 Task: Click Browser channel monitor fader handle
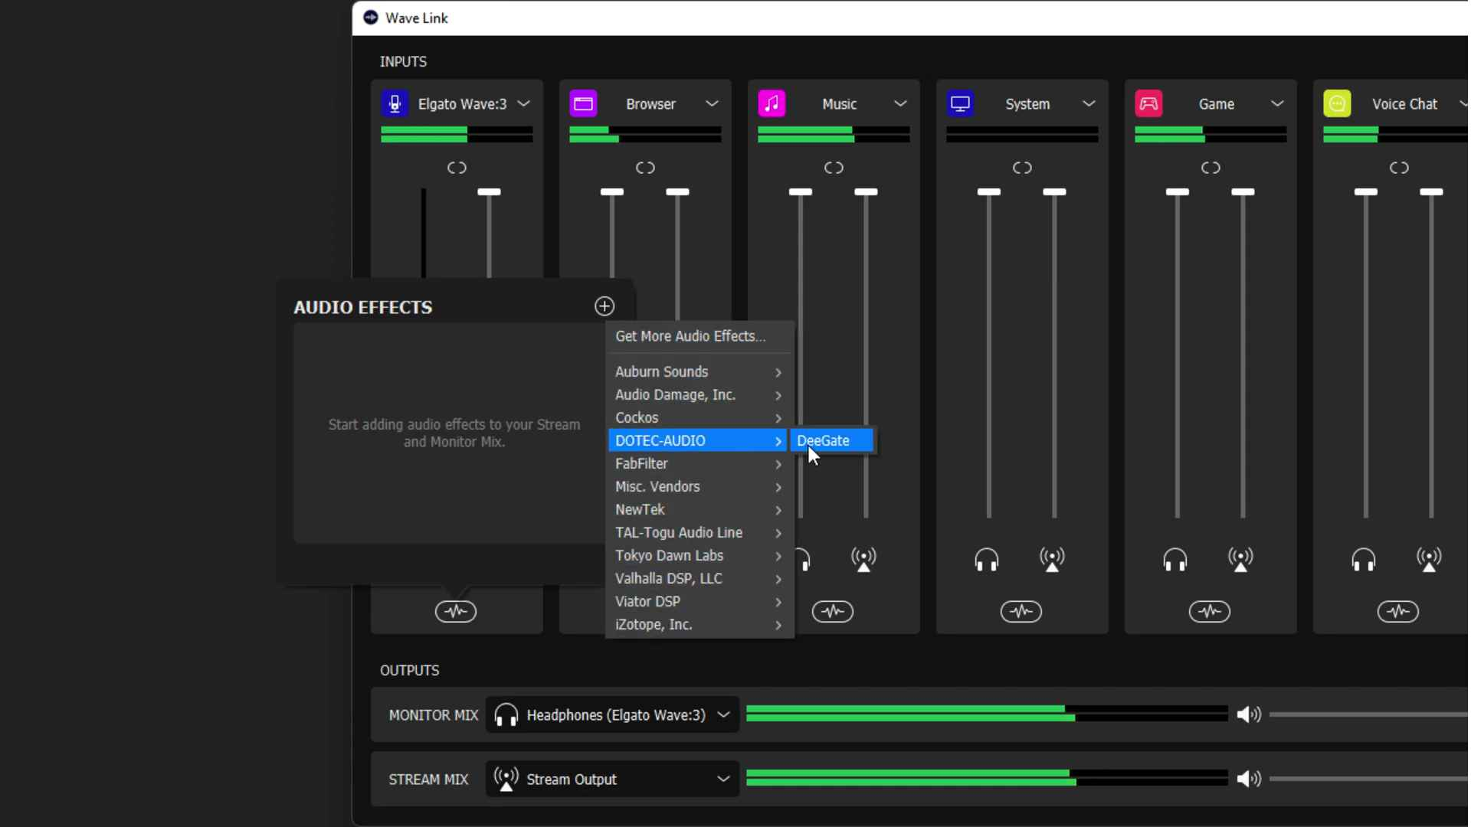(x=612, y=191)
